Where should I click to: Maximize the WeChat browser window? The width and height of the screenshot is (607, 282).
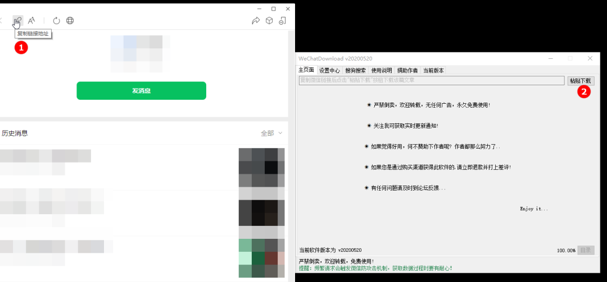273,8
